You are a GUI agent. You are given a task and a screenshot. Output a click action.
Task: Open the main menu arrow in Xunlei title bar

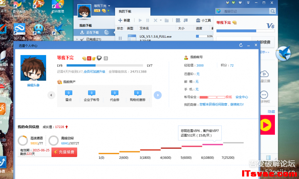point(248,2)
